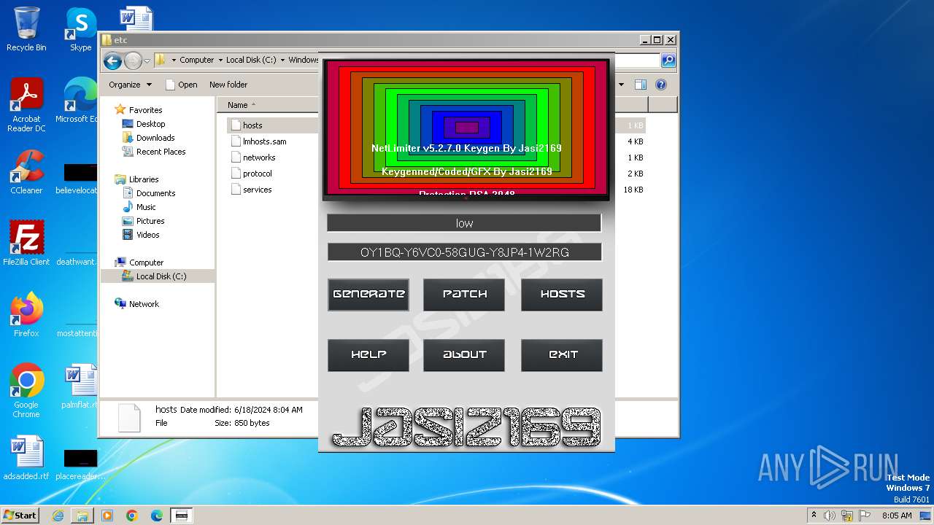
Task: Open About in the keygen window
Action: (464, 355)
